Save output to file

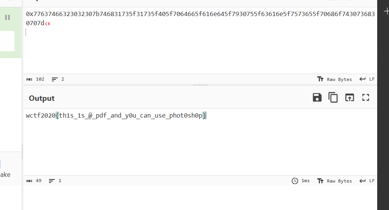click(317, 98)
